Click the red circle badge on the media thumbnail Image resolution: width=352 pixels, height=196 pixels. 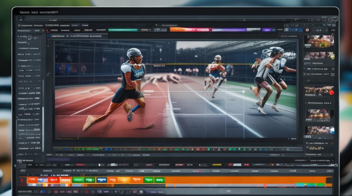(x=332, y=92)
